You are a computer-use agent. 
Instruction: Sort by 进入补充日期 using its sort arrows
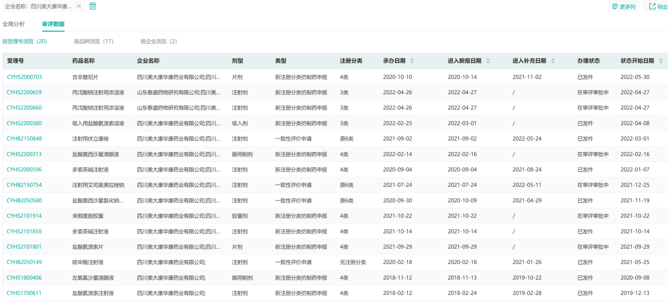[553, 61]
